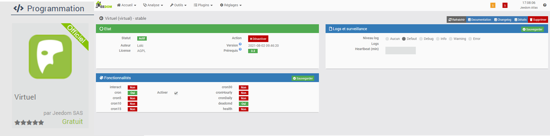The width and height of the screenshot is (550, 136).
Task: Click the red alert counter badge
Action: [505, 5]
